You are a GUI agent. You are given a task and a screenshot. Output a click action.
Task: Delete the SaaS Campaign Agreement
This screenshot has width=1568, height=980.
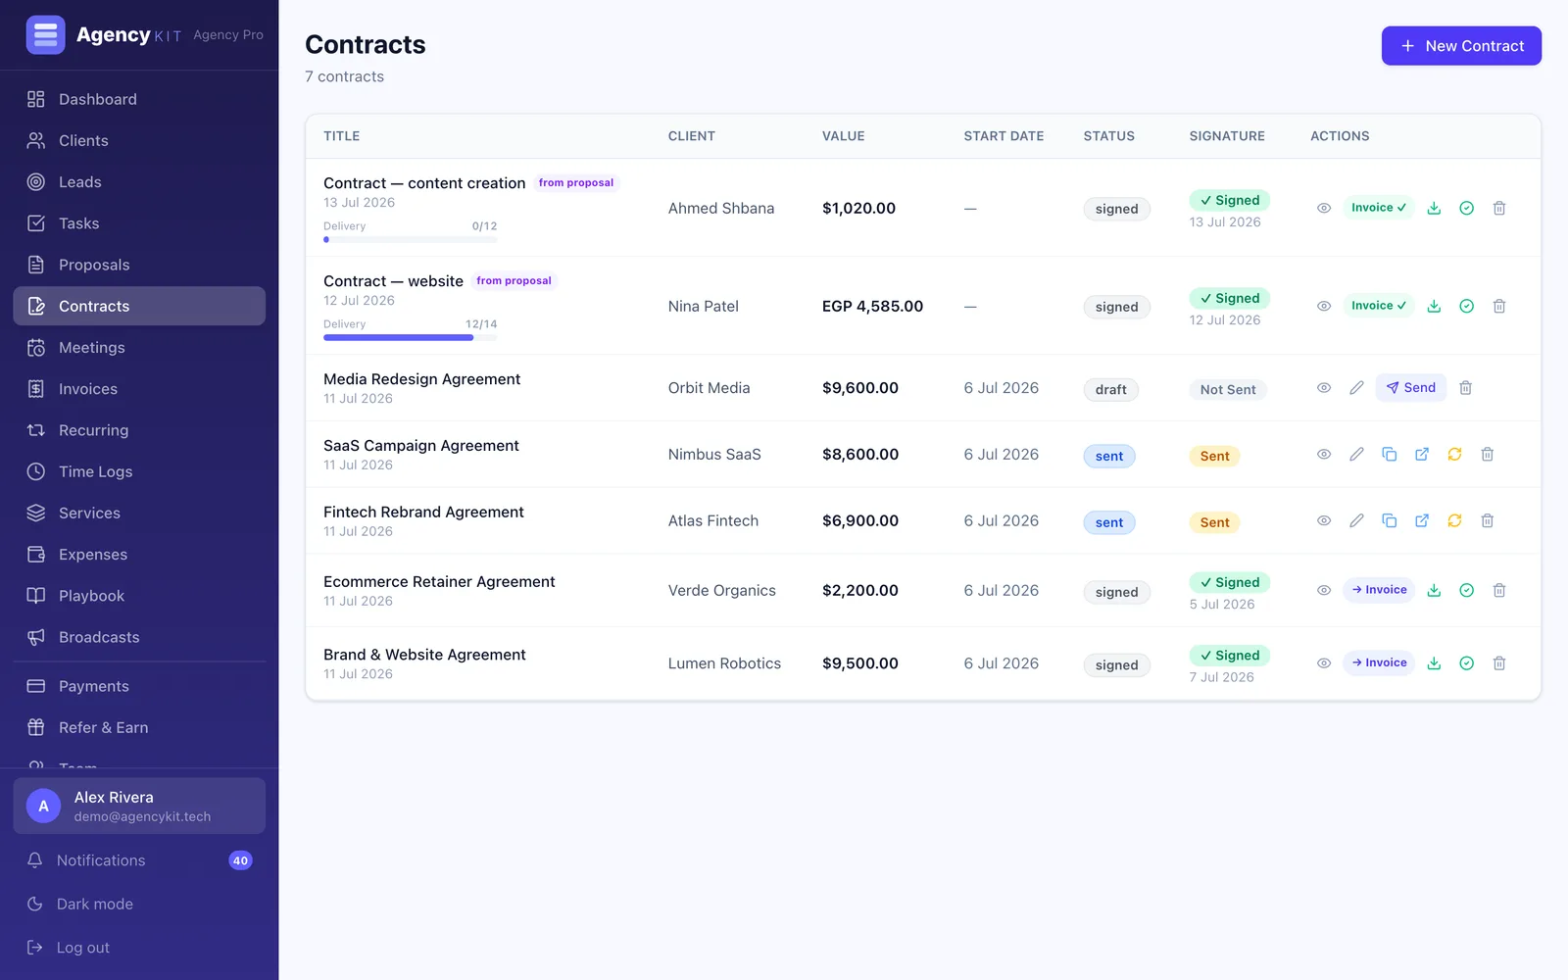pos(1487,454)
